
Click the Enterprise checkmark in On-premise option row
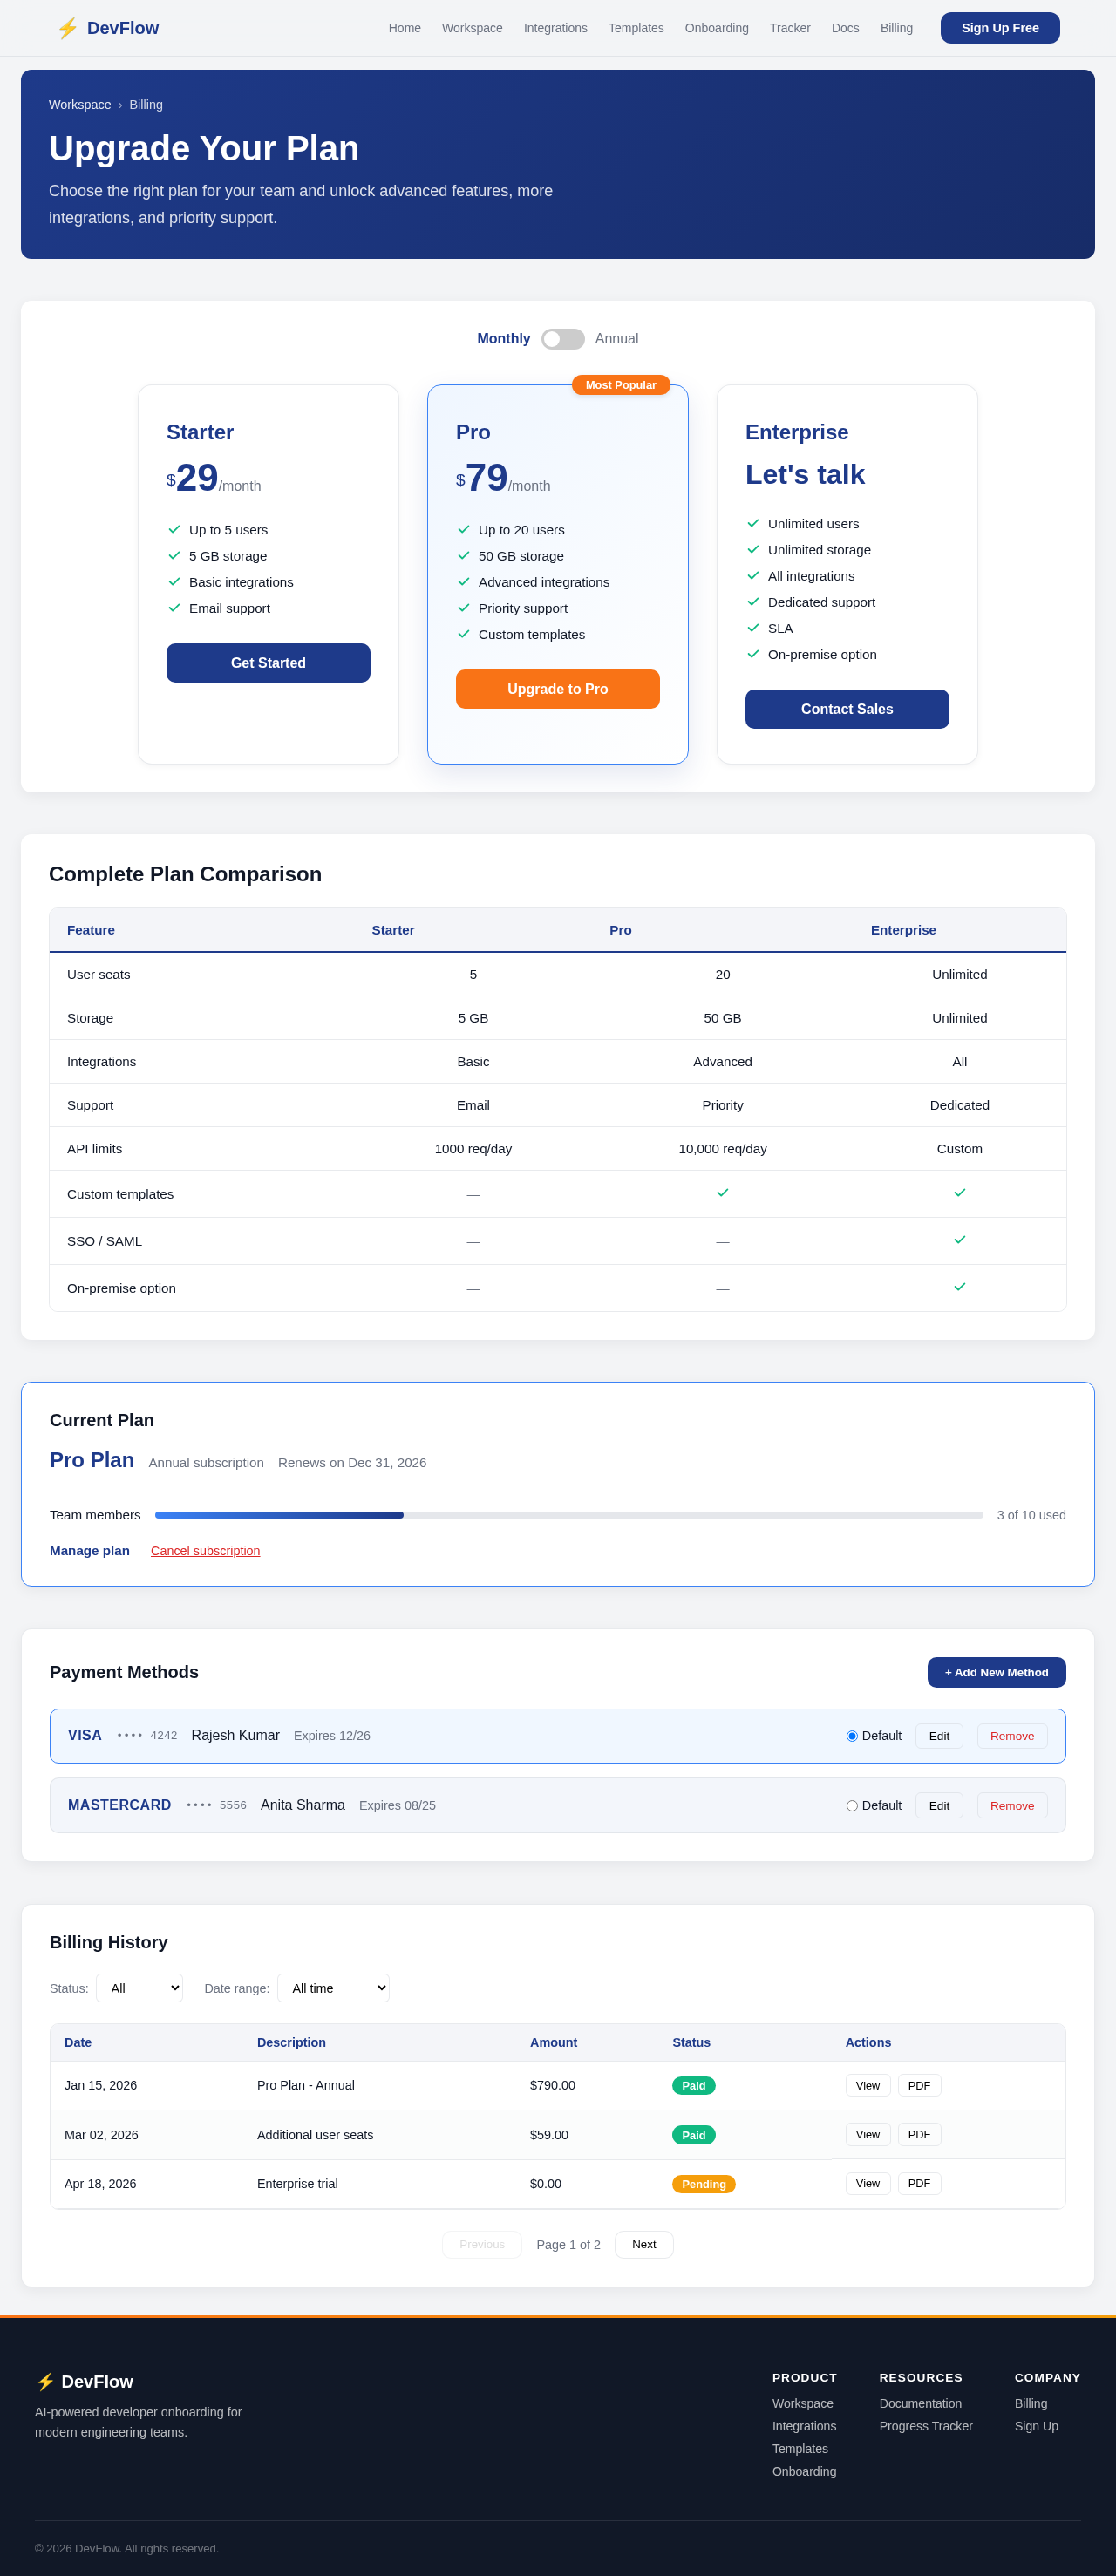(959, 1286)
